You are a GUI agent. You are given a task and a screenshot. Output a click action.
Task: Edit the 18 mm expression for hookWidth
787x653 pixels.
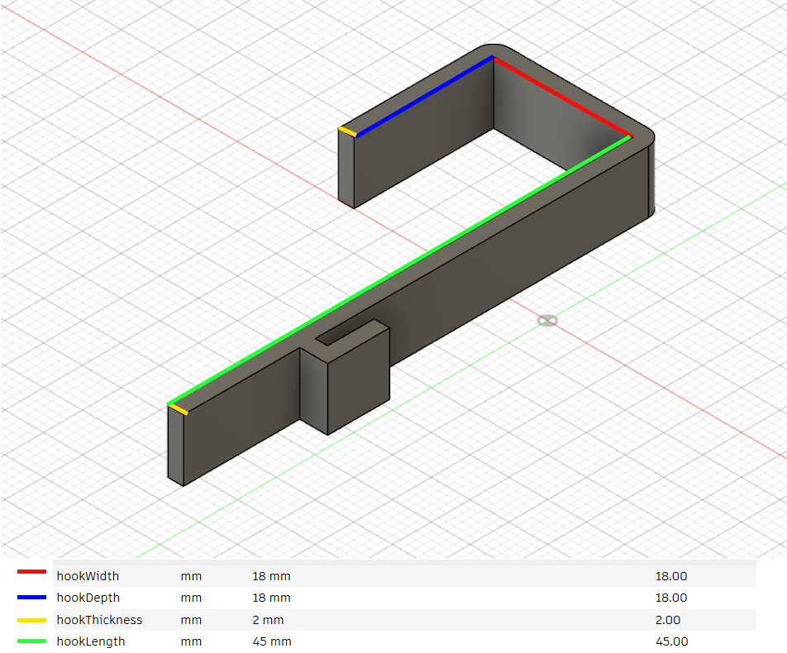pos(270,576)
